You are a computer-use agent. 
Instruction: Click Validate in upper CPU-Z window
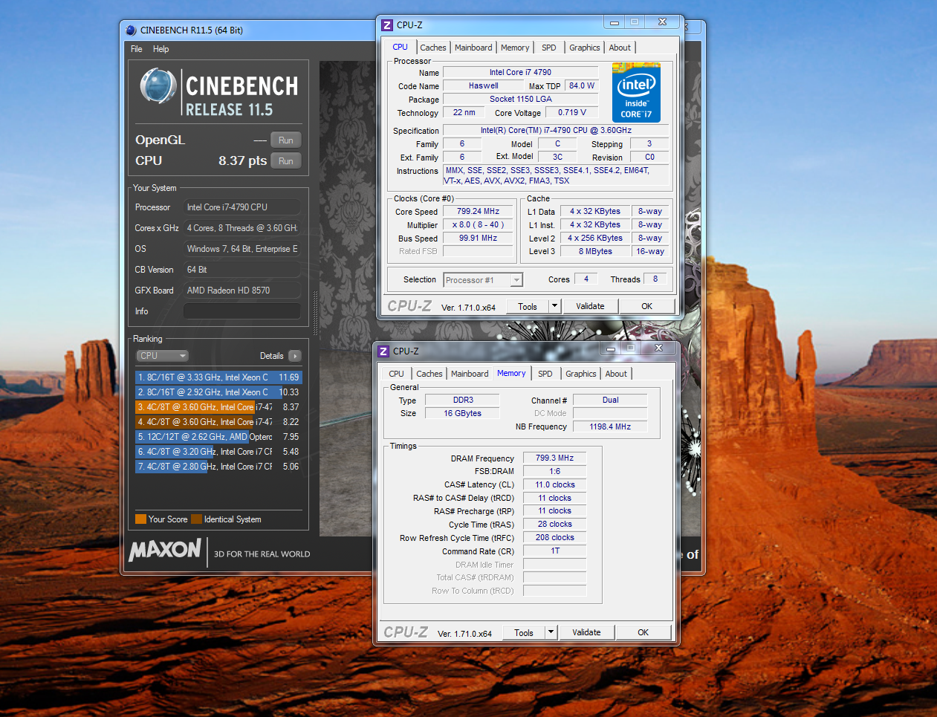(590, 306)
